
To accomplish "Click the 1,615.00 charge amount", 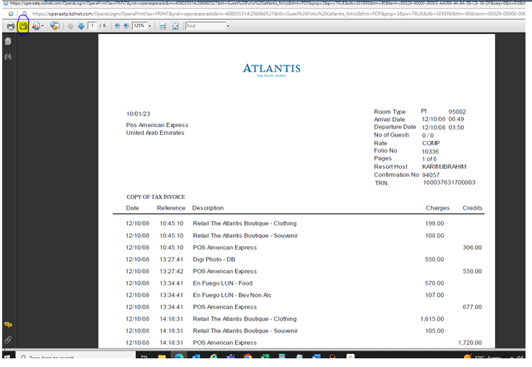I will (432, 319).
